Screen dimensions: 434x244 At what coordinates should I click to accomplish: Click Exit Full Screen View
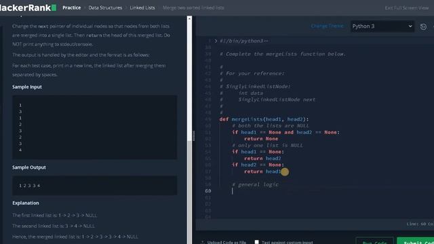click(407, 8)
